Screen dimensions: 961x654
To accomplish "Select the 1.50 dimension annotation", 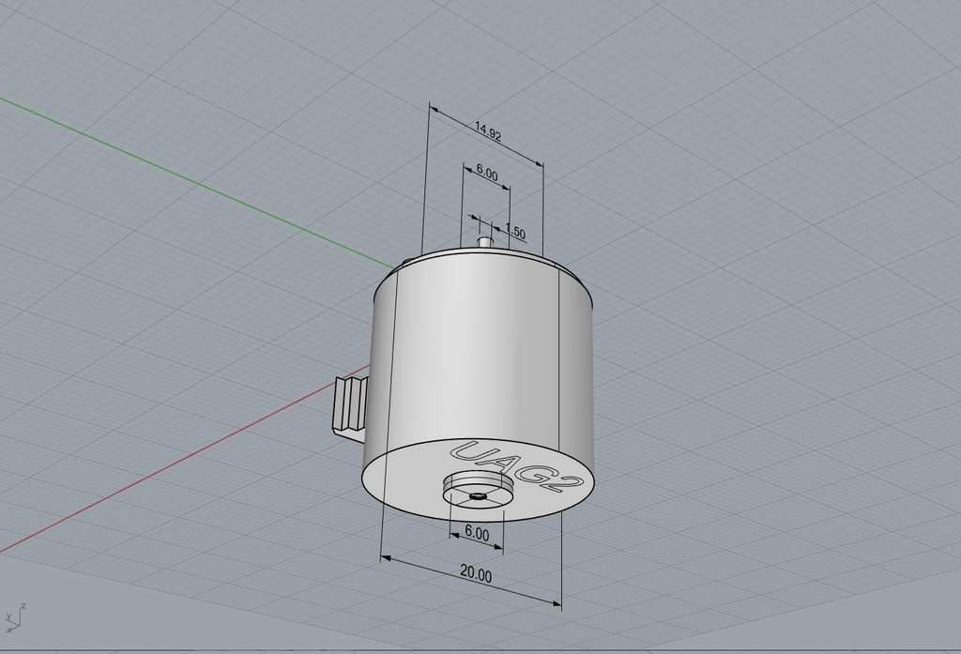I will pyautogui.click(x=515, y=233).
